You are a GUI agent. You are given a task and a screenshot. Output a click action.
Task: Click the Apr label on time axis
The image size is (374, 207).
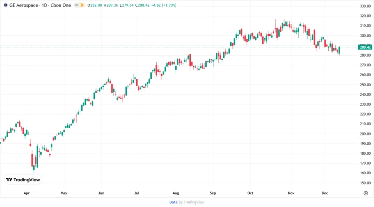27,193
